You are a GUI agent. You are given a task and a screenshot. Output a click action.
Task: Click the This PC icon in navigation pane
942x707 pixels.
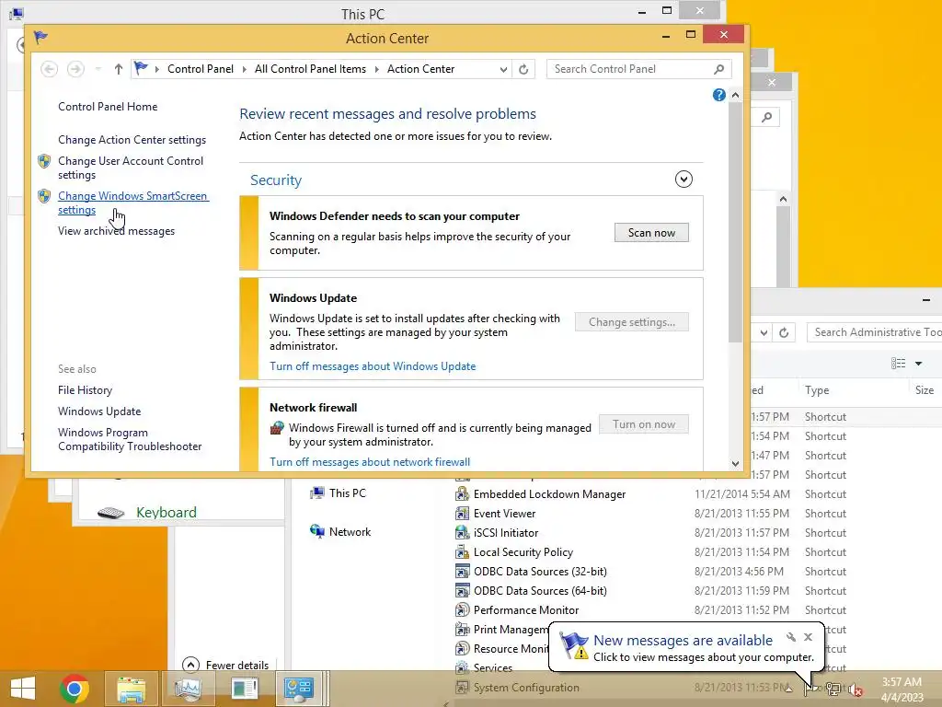[x=316, y=493]
